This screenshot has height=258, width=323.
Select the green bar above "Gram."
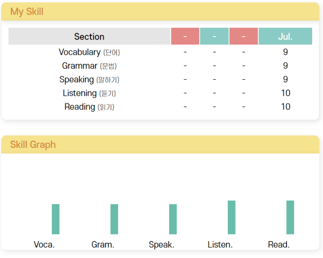[x=114, y=219]
